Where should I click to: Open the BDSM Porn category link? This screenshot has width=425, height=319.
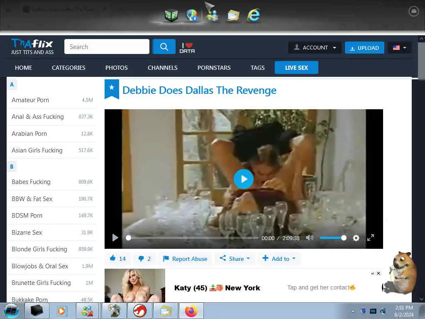(x=27, y=216)
